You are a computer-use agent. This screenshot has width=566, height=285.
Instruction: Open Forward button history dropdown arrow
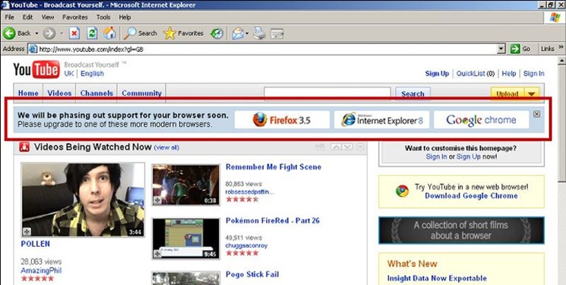62,33
